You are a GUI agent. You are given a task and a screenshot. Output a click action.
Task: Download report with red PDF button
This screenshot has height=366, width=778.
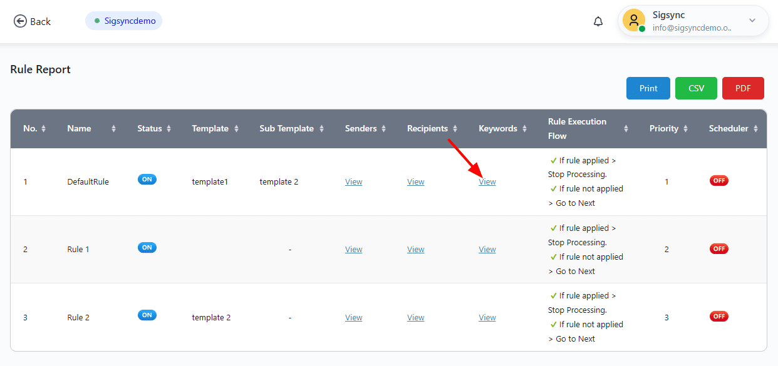pos(743,88)
